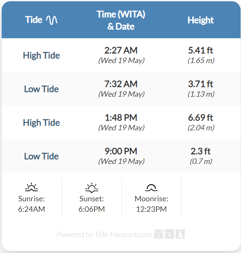This screenshot has height=253, width=241.
Task: Click the 2.3 ft height value
Action: click(x=201, y=151)
